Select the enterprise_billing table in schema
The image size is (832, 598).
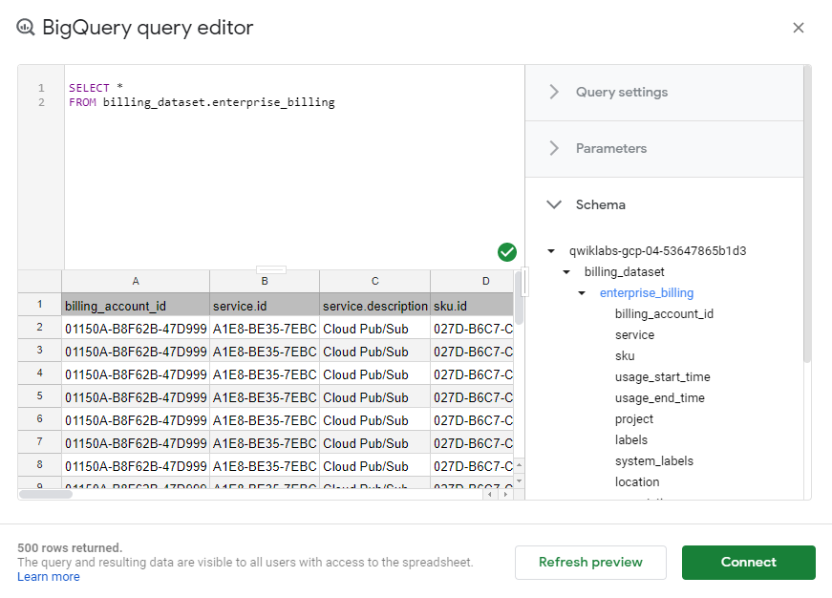[646, 293]
